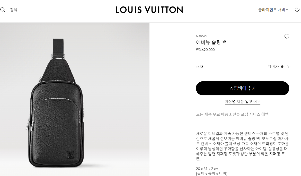
Task: Open the 타이가 material selector
Action: (x=278, y=67)
